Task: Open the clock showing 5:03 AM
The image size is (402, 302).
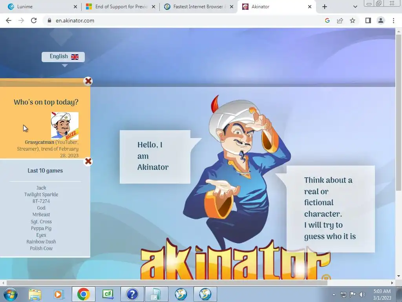Action: (x=382, y=295)
